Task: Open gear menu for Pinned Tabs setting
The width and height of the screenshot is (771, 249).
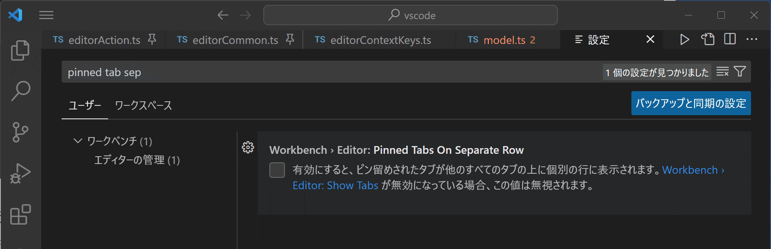Action: coord(248,147)
